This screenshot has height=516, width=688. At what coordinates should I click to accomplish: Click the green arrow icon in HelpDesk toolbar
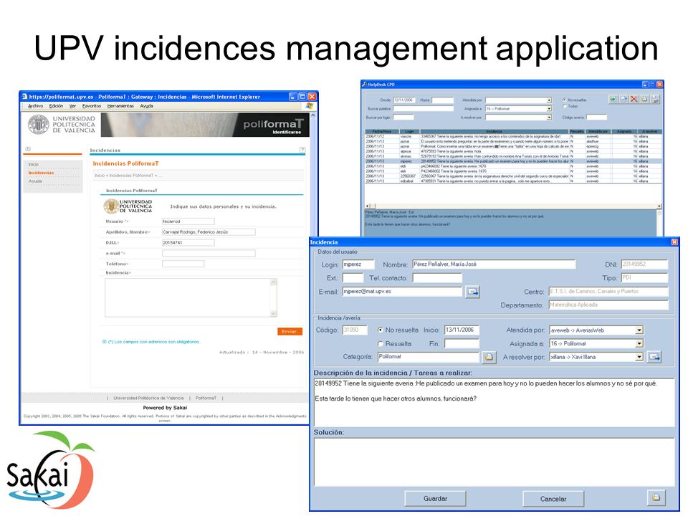pos(613,99)
